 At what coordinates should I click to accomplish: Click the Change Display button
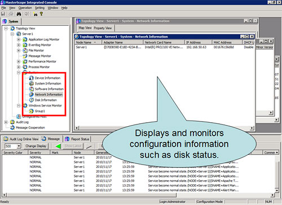pos(36,146)
